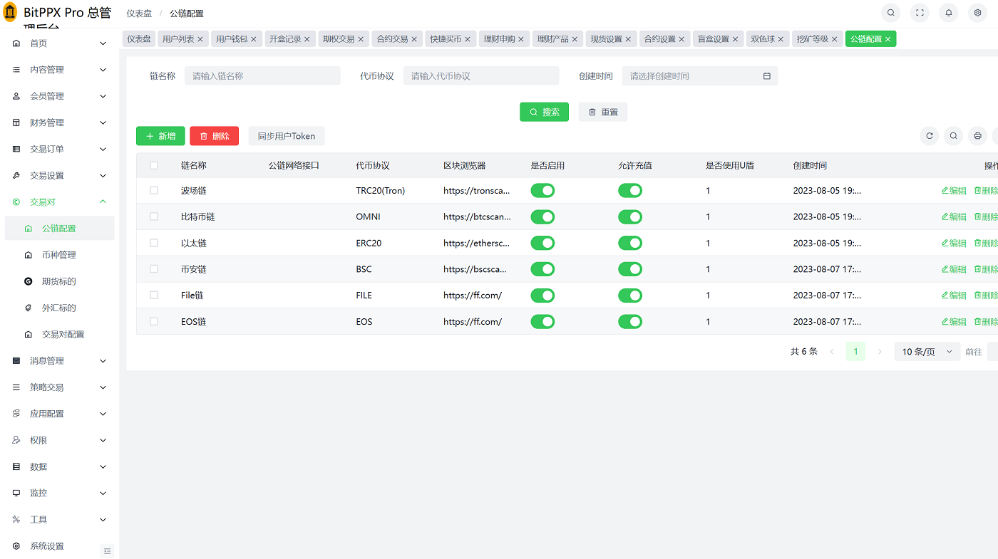This screenshot has height=559, width=998.
Task: Click the 期货标的 icon in sidebar
Action: pos(29,281)
